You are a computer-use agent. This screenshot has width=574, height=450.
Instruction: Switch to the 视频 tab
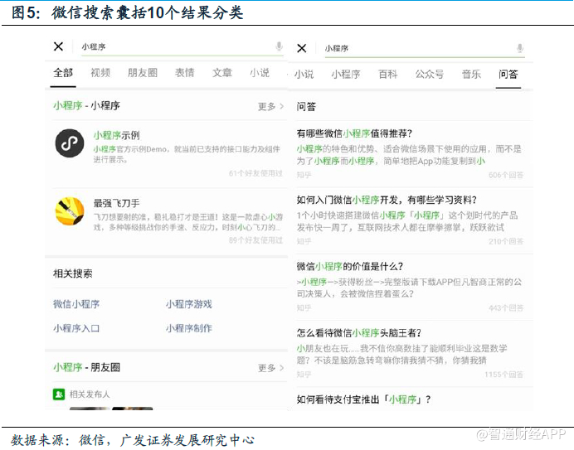[100, 73]
